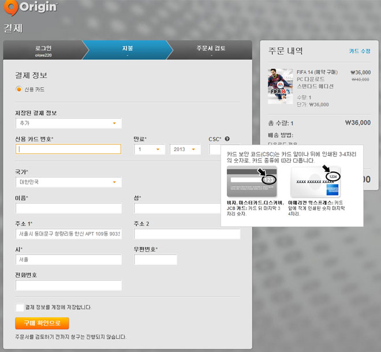Click the 전화번호 input field
Viewport: 381px width, 352px height.
point(69,285)
